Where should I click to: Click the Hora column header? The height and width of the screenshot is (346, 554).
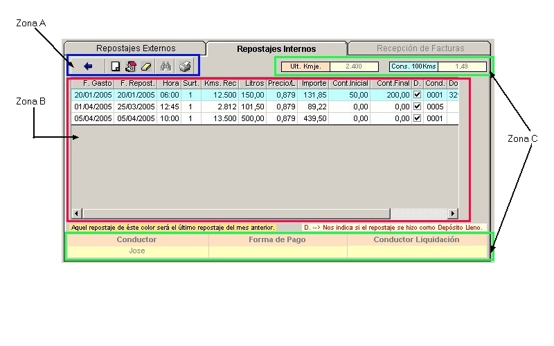click(x=169, y=83)
